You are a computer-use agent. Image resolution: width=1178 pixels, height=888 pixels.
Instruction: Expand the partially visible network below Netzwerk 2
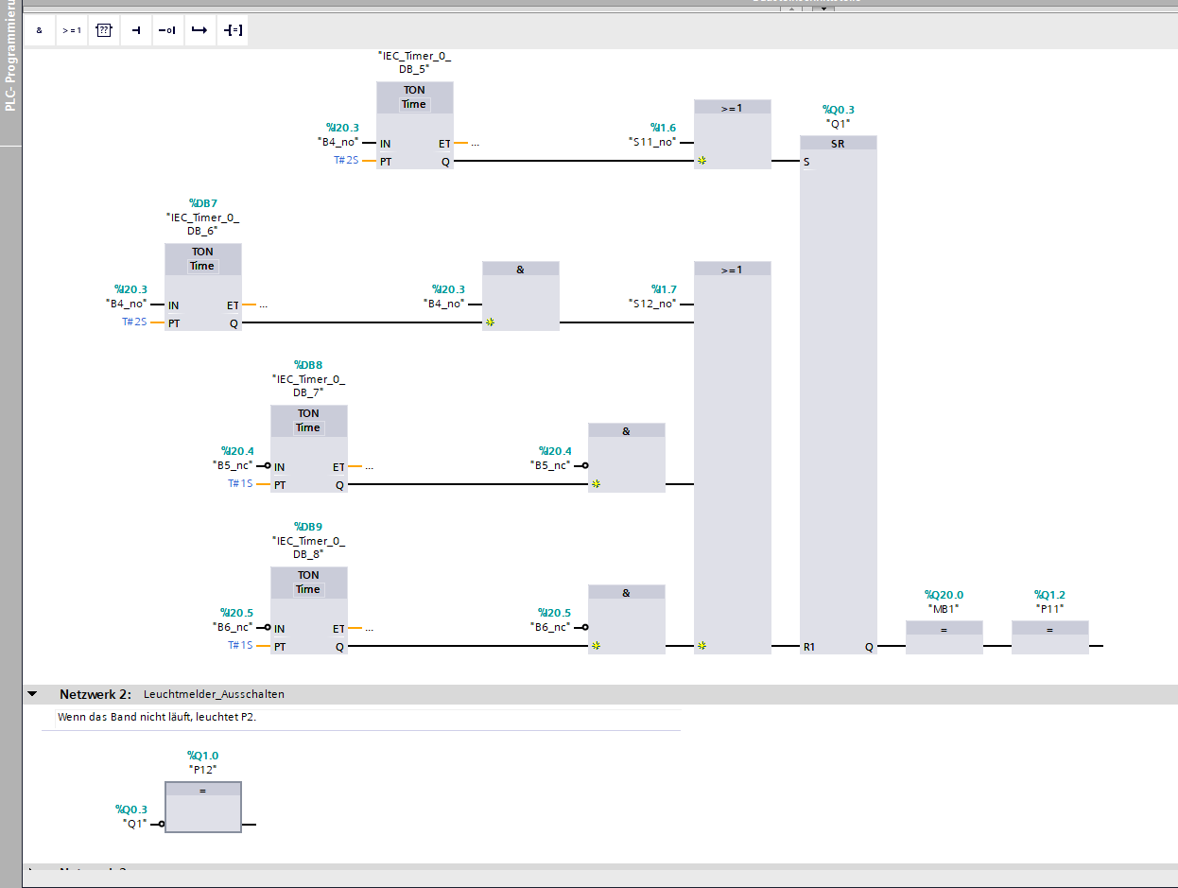(x=32, y=869)
